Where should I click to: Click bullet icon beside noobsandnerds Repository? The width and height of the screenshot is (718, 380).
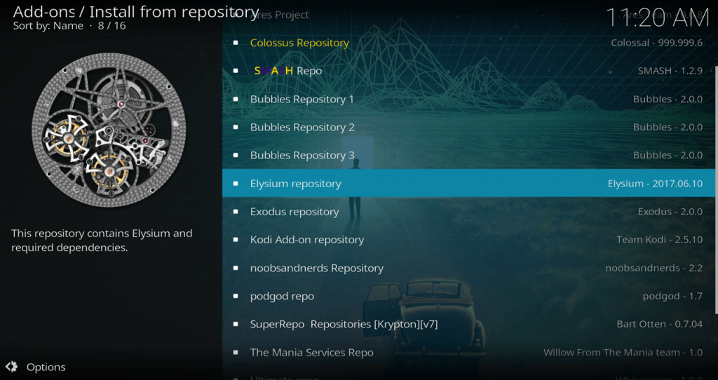(236, 268)
